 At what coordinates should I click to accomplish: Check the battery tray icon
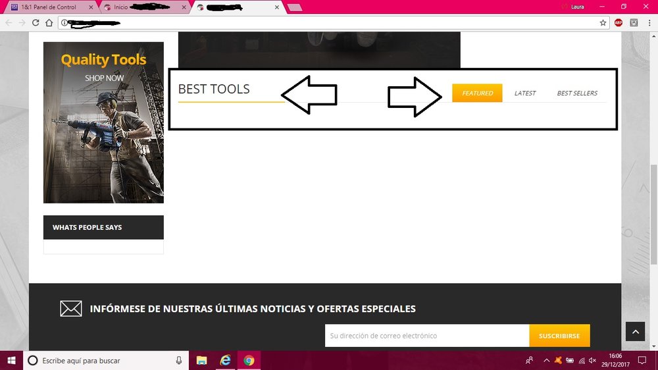pos(570,360)
